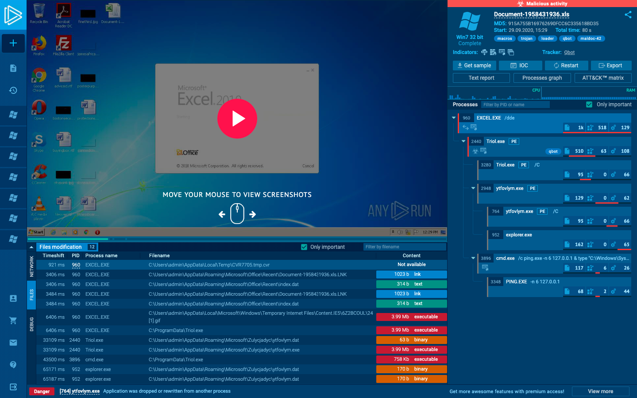Go to previous screenshot with left arrow
This screenshot has height=398, width=637.
pos(222,214)
